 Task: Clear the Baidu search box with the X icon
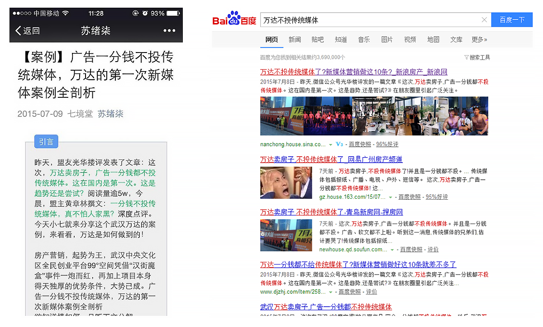click(x=484, y=20)
